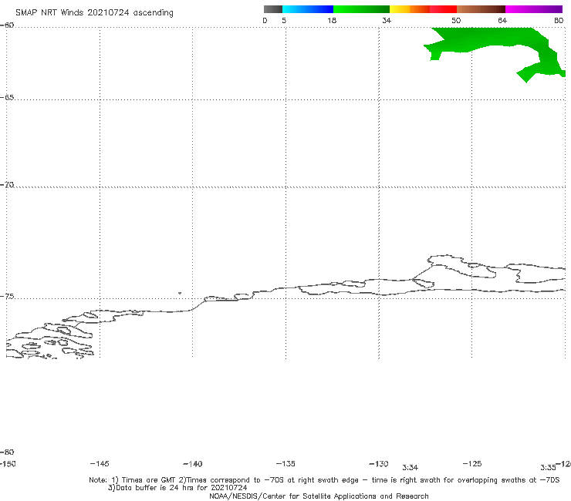The width and height of the screenshot is (571, 501).
Task: Click the NOAA/NESDIS credit line
Action: pos(319,496)
